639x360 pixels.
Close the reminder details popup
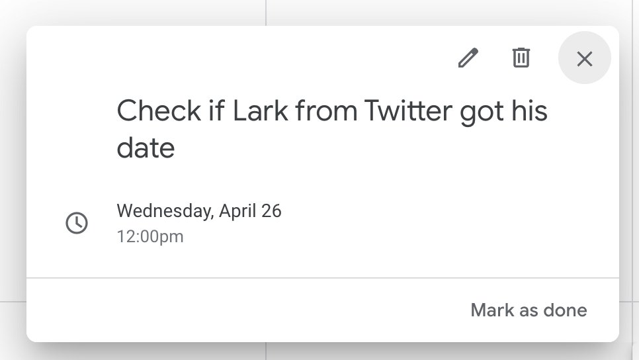(584, 58)
